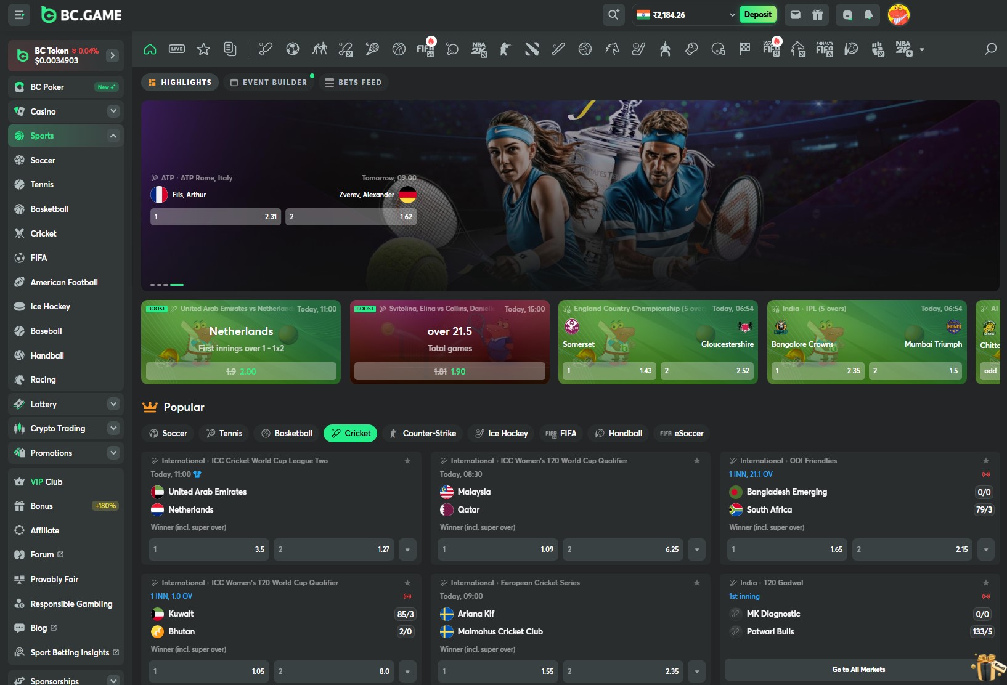Expand the Promotions sidebar section
1007x685 pixels.
[x=113, y=453]
